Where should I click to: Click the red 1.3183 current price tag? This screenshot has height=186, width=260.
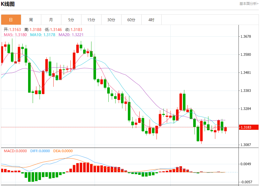pyautogui.click(x=249, y=127)
